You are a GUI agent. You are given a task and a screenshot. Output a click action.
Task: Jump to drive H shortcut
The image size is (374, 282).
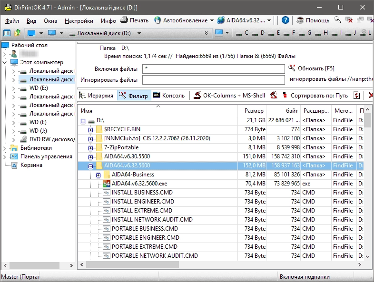click(x=322, y=33)
